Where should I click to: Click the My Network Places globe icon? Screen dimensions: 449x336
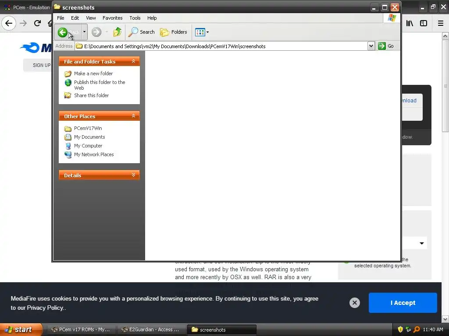(68, 154)
